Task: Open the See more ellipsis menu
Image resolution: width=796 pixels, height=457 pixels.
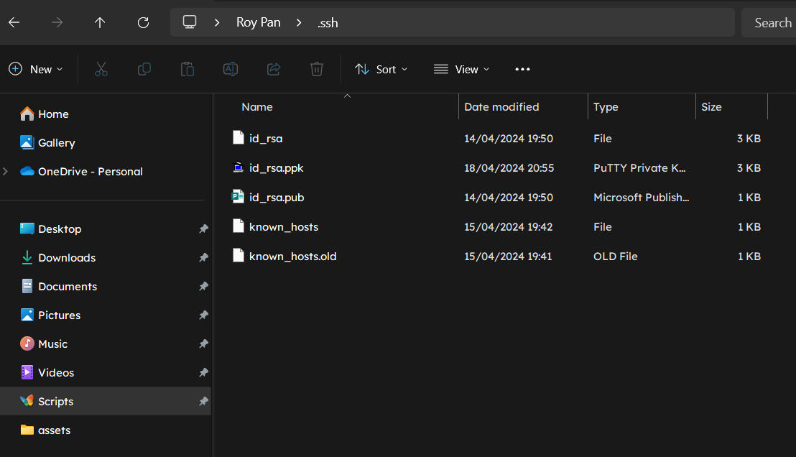Action: (x=522, y=69)
